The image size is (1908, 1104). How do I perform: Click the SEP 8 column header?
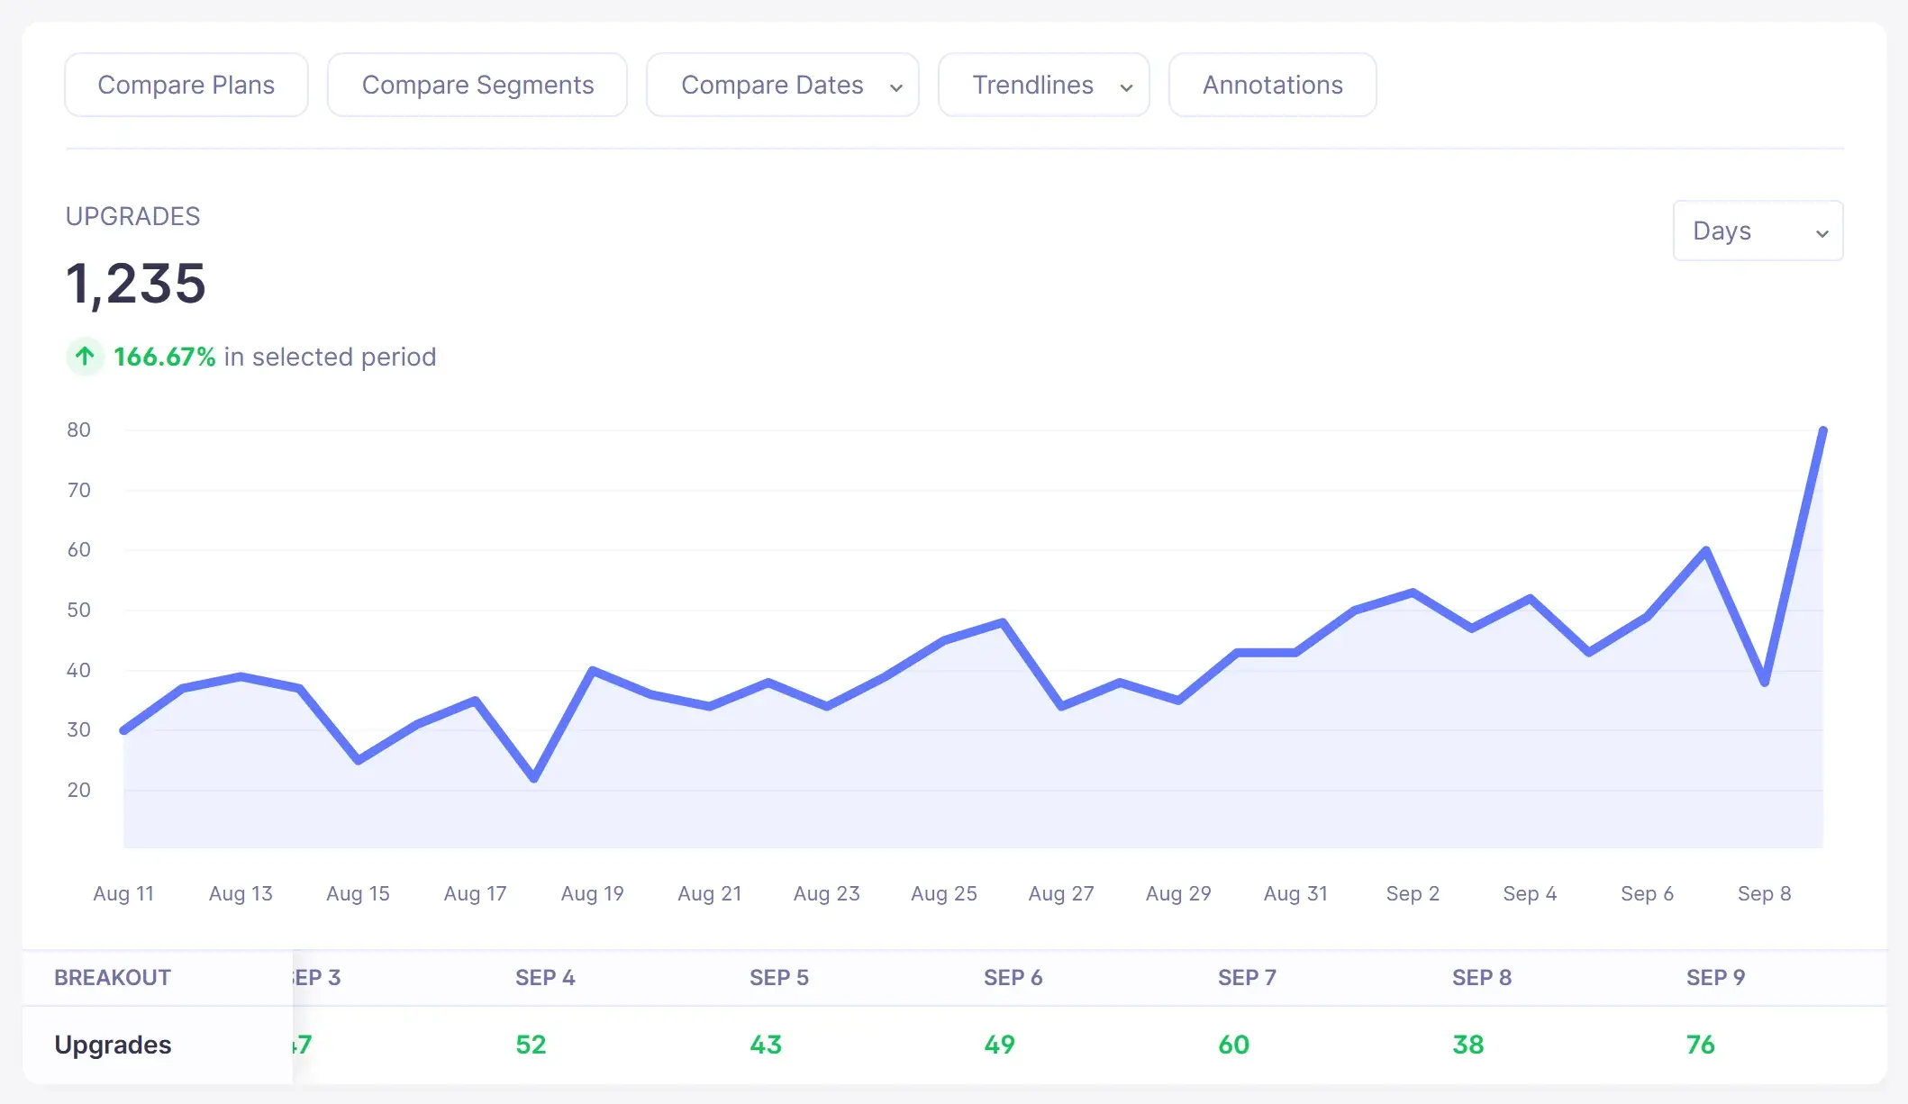coord(1482,978)
